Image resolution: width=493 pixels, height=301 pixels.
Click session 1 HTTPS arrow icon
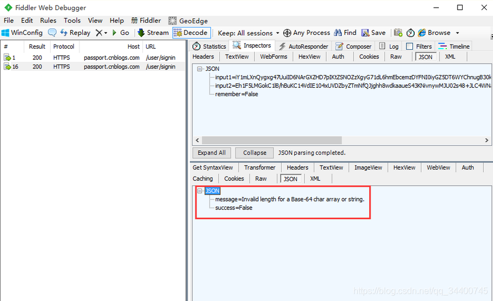7,57
